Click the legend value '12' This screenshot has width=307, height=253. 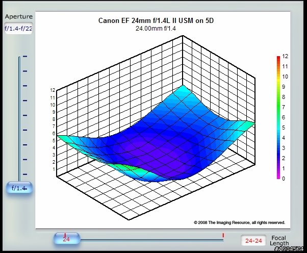[x=285, y=56]
